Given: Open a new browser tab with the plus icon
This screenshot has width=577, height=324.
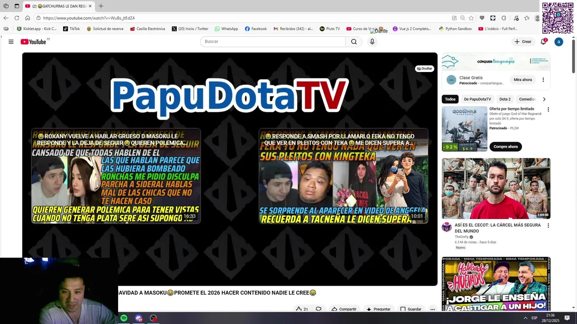Looking at the screenshot, I should (x=101, y=6).
